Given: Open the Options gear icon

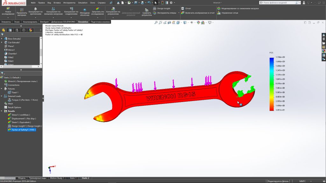Looking at the screenshot, I should 171,3.
